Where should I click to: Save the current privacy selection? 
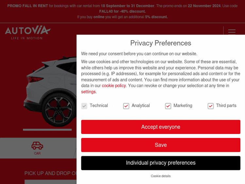(161, 145)
